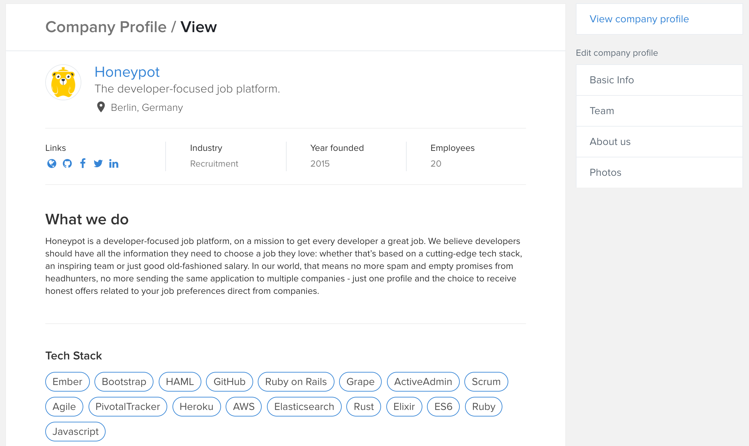
Task: Click the Honeypot company name link
Action: (127, 72)
